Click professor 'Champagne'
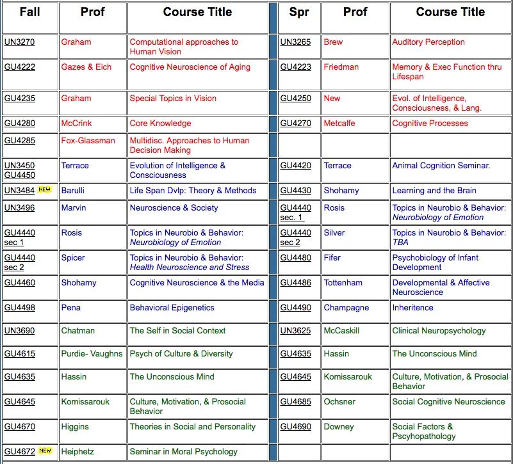This screenshot has width=513, height=464. tap(346, 308)
